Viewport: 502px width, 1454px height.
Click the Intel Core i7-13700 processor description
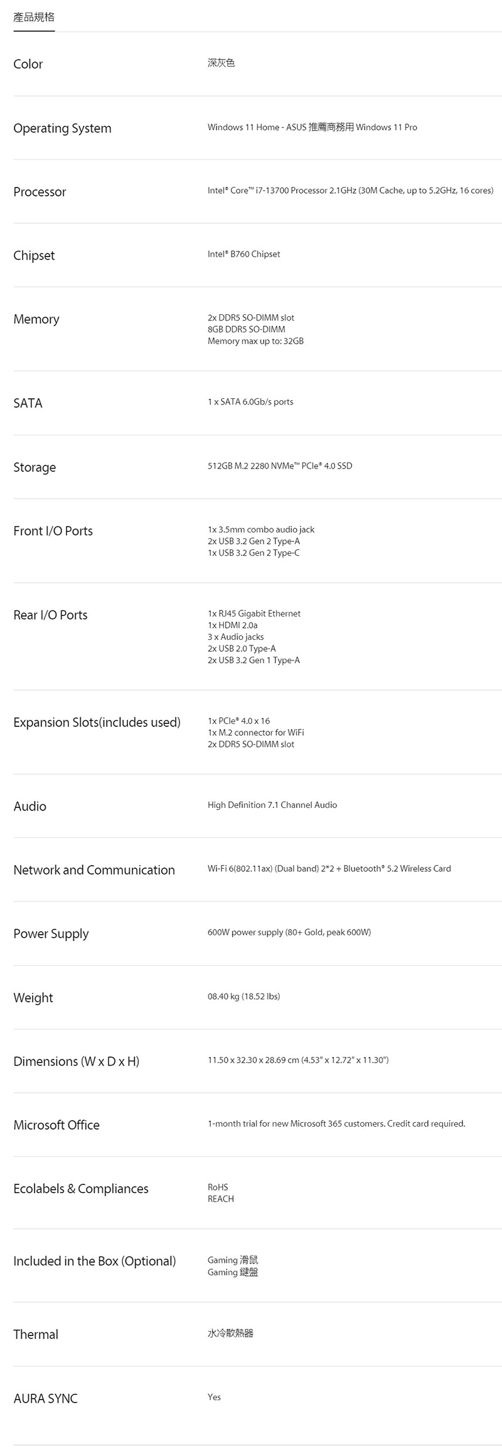350,191
